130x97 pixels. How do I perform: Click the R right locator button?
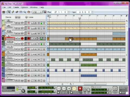pyautogui.click(x=110, y=92)
